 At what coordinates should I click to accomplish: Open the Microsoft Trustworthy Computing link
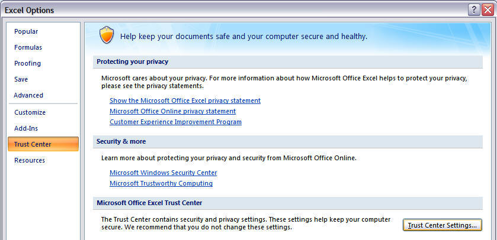pos(161,183)
